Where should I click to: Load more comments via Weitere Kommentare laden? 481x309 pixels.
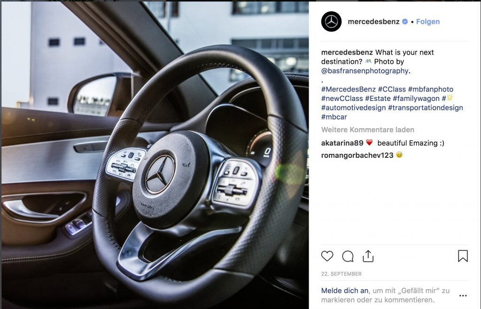(367, 130)
